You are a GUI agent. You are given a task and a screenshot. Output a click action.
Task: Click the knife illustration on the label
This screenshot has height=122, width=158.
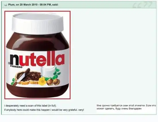(x=22, y=77)
